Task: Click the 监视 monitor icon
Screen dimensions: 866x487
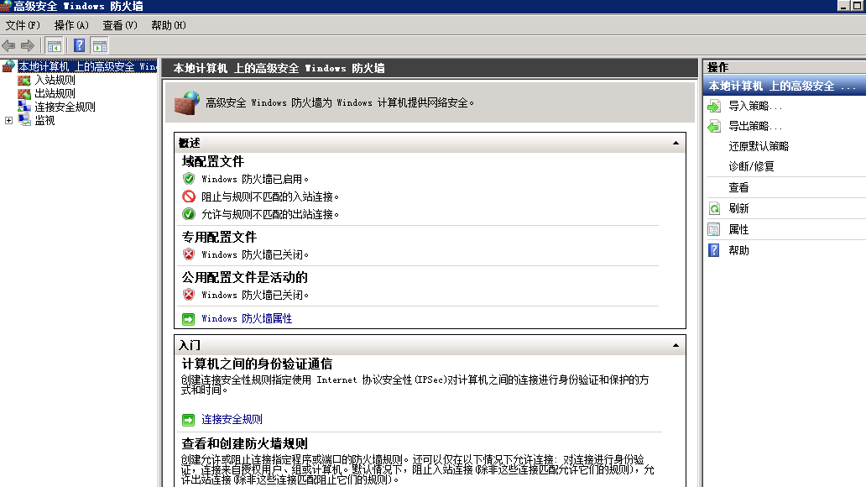Action: pyautogui.click(x=24, y=121)
